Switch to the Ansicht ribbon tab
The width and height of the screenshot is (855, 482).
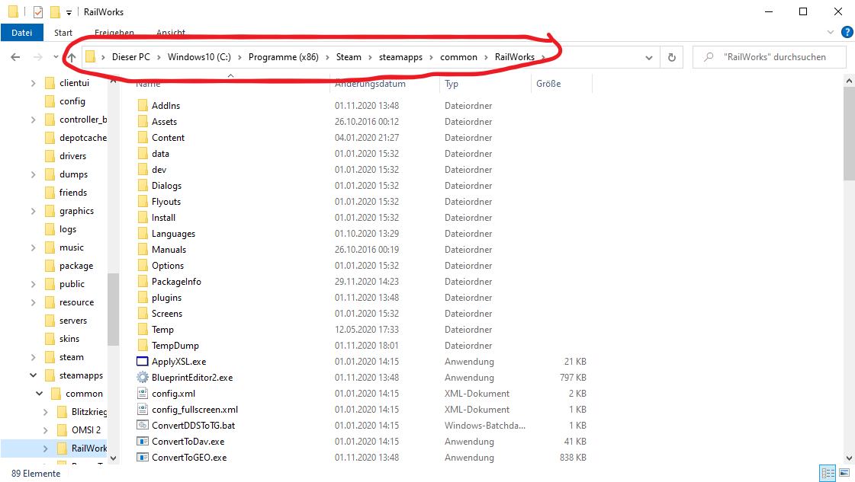tap(171, 33)
